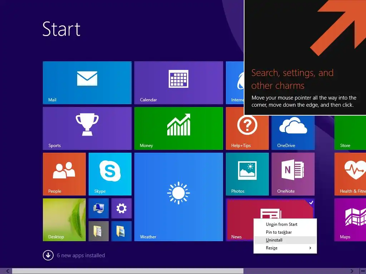The width and height of the screenshot is (366, 274).
Task: Click the horizontal scrollbar thumb
Action: [128, 271]
